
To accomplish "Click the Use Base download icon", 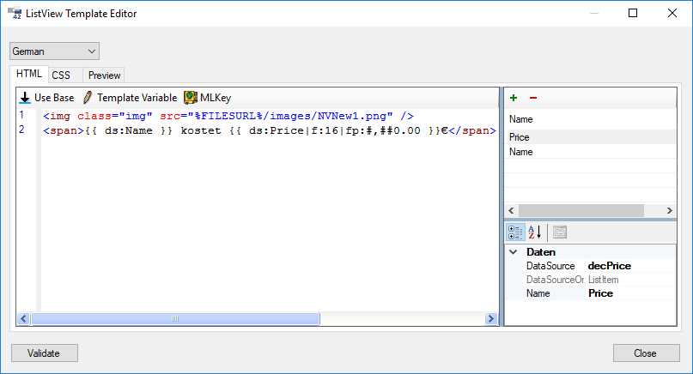I will pyautogui.click(x=25, y=99).
